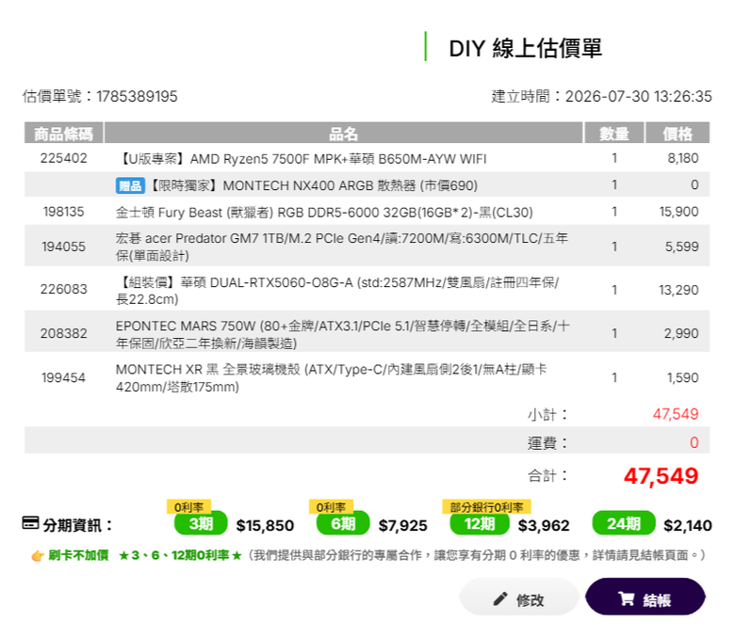
Task: Click the 建立時間 timestamp
Action: pos(601,96)
